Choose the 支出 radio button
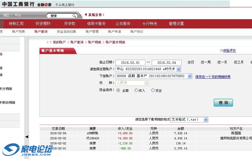 click(x=153, y=90)
